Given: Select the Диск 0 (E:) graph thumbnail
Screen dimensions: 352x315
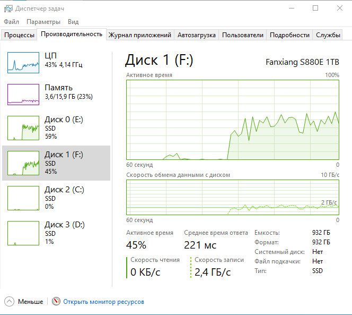Looking at the screenshot, I should pos(23,128).
